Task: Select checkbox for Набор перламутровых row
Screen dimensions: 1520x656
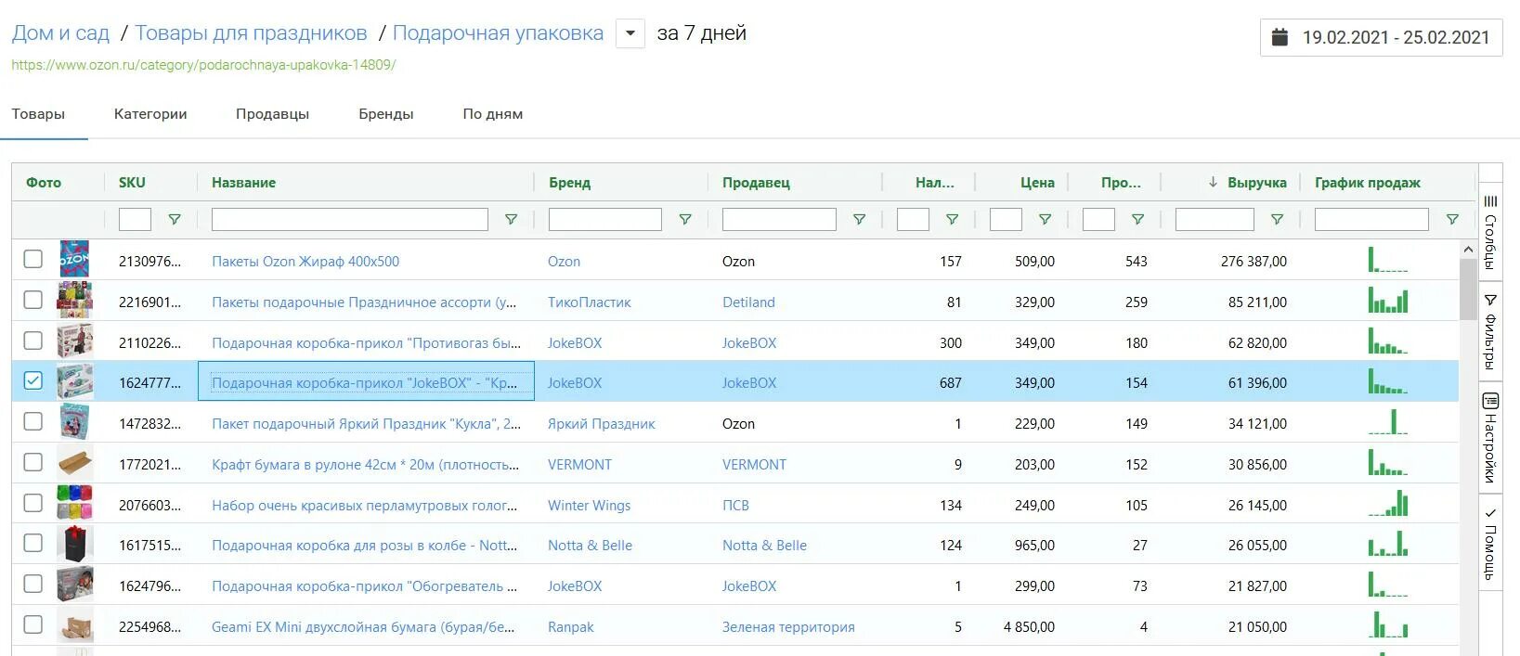Action: (x=32, y=503)
